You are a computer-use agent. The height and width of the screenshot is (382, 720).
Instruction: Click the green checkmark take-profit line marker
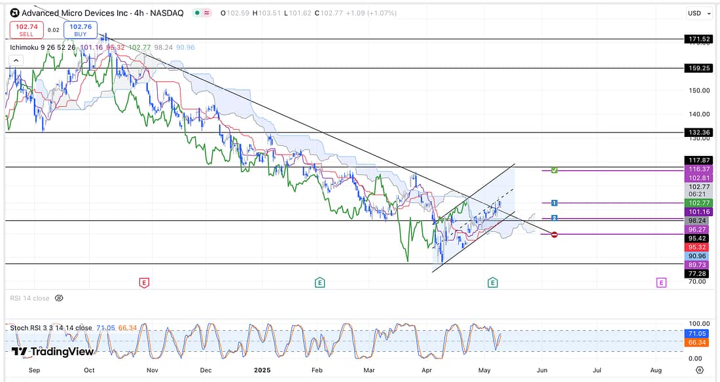554,170
